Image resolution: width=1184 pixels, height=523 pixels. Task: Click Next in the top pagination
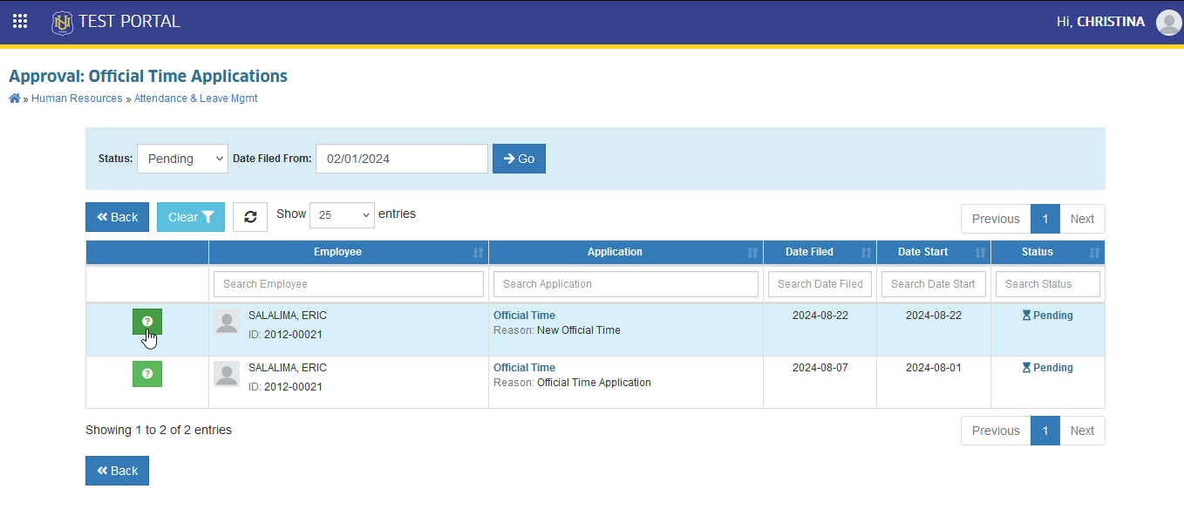pos(1082,219)
